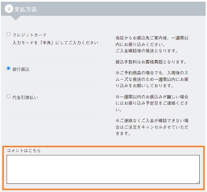The width and height of the screenshot is (207, 192).
Task: Focus the コメントはこちら text area
Action: 103,169
